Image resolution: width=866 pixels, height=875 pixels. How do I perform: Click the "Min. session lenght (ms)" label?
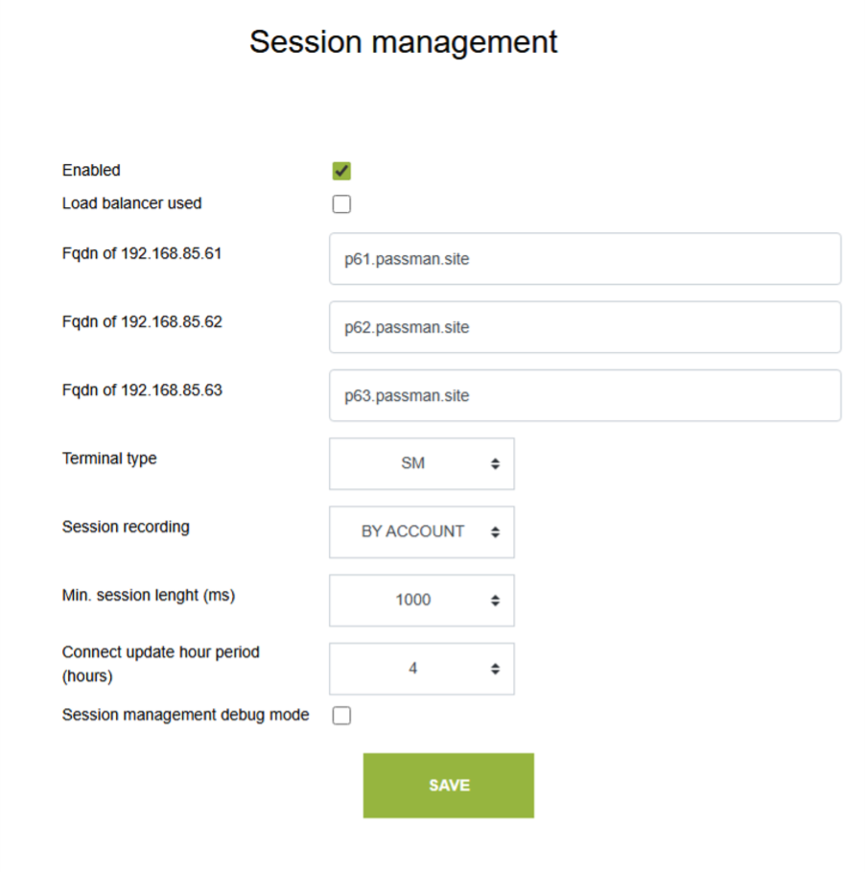pos(149,595)
